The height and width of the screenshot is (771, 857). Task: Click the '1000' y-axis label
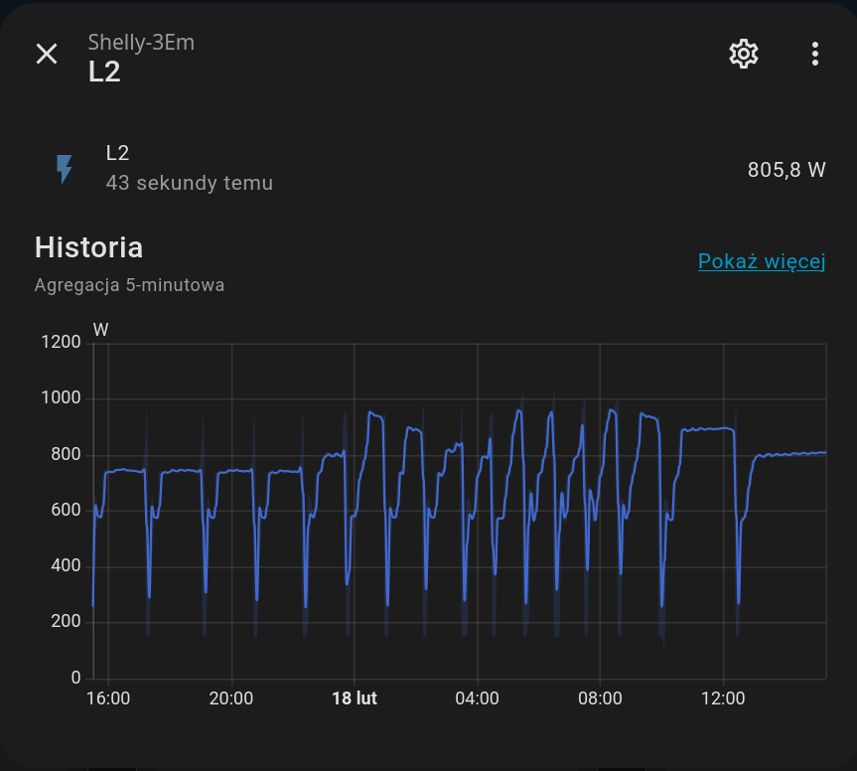(x=61, y=397)
